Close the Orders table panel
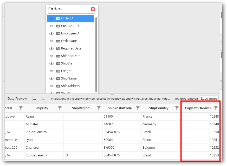The image size is (227, 166). (93, 9)
